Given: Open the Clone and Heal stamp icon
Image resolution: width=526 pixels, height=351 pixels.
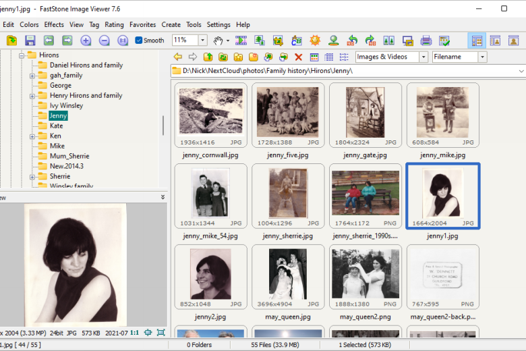Looking at the screenshot, I should coord(333,40).
